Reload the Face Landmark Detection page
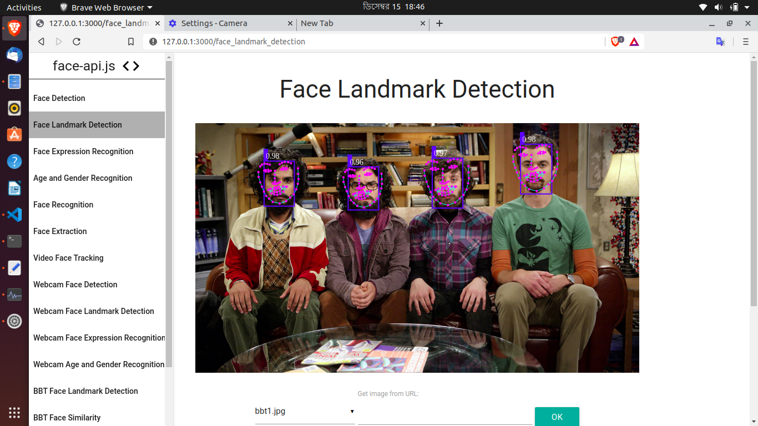 [x=75, y=41]
